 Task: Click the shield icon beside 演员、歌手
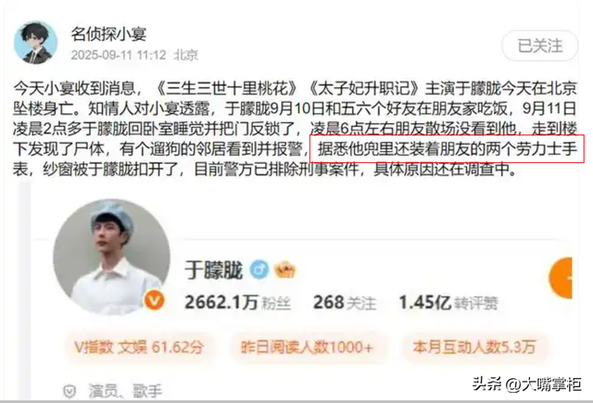tap(69, 391)
